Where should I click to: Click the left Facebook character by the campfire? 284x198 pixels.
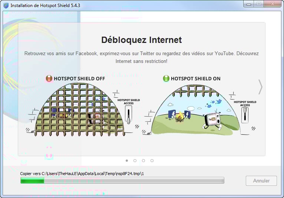click(x=172, y=114)
